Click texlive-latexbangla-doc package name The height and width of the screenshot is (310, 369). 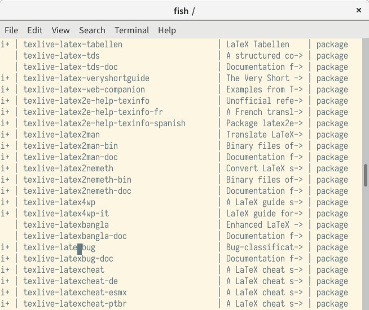point(75,236)
